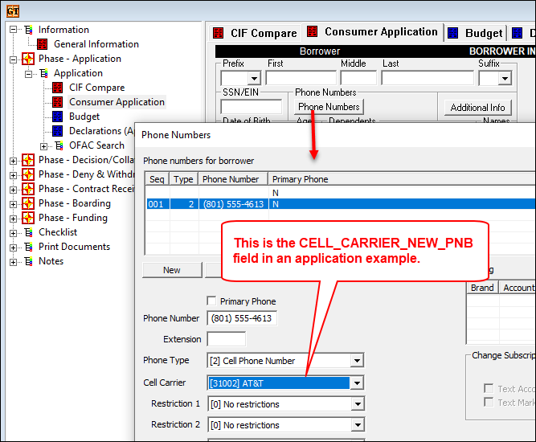
Task: Select Budget in the tree
Action: pos(84,117)
